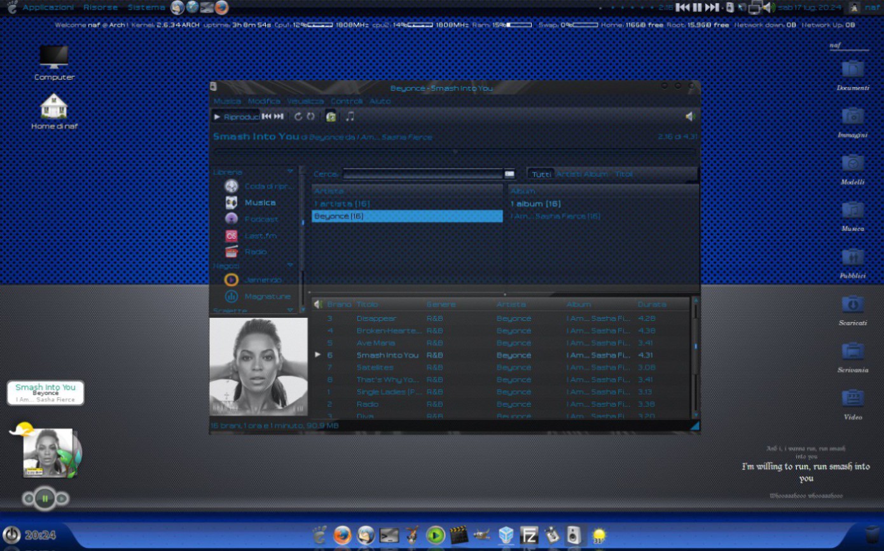Click the Riproduci play button in Rhythmbox
Screen dimensions: 884x551
click(236, 117)
